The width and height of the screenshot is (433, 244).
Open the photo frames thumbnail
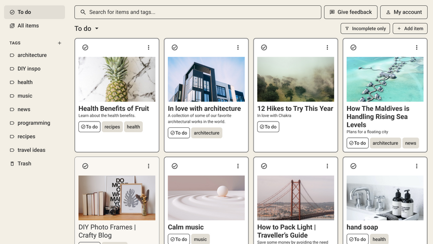(x=117, y=198)
